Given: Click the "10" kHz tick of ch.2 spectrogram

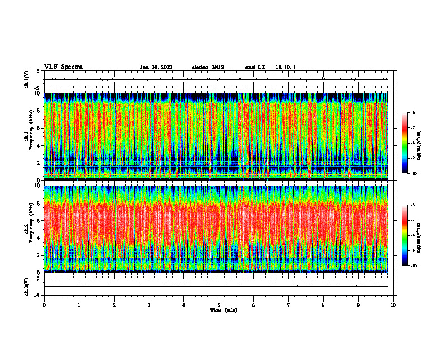Looking at the screenshot, I should pos(37,186).
